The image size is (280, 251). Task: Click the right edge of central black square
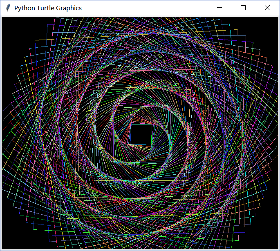tap(151, 134)
